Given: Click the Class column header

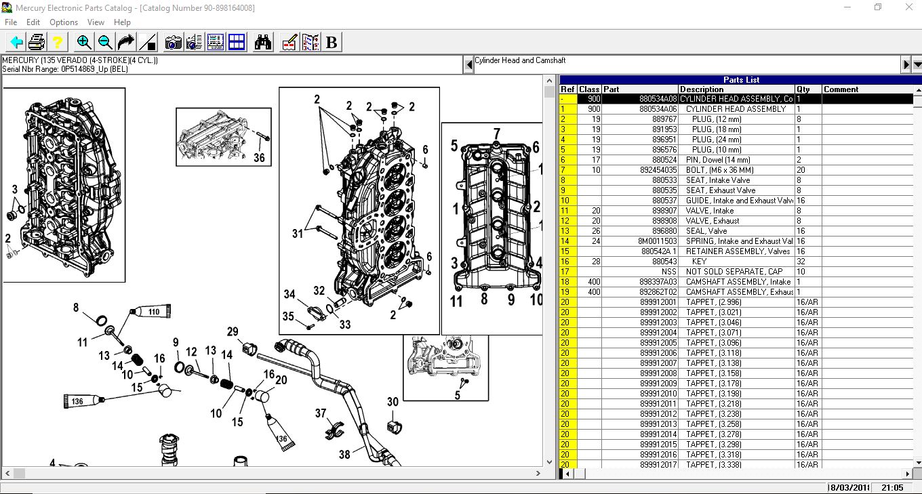Looking at the screenshot, I should [x=590, y=89].
